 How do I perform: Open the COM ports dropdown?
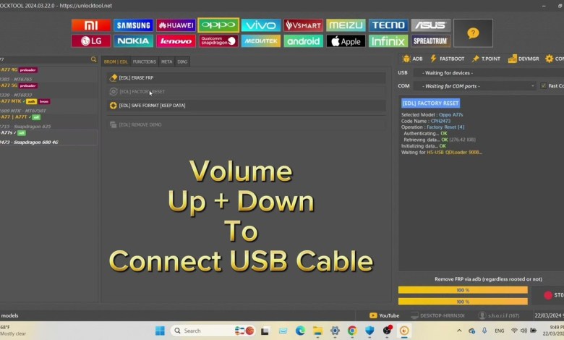tap(474, 86)
